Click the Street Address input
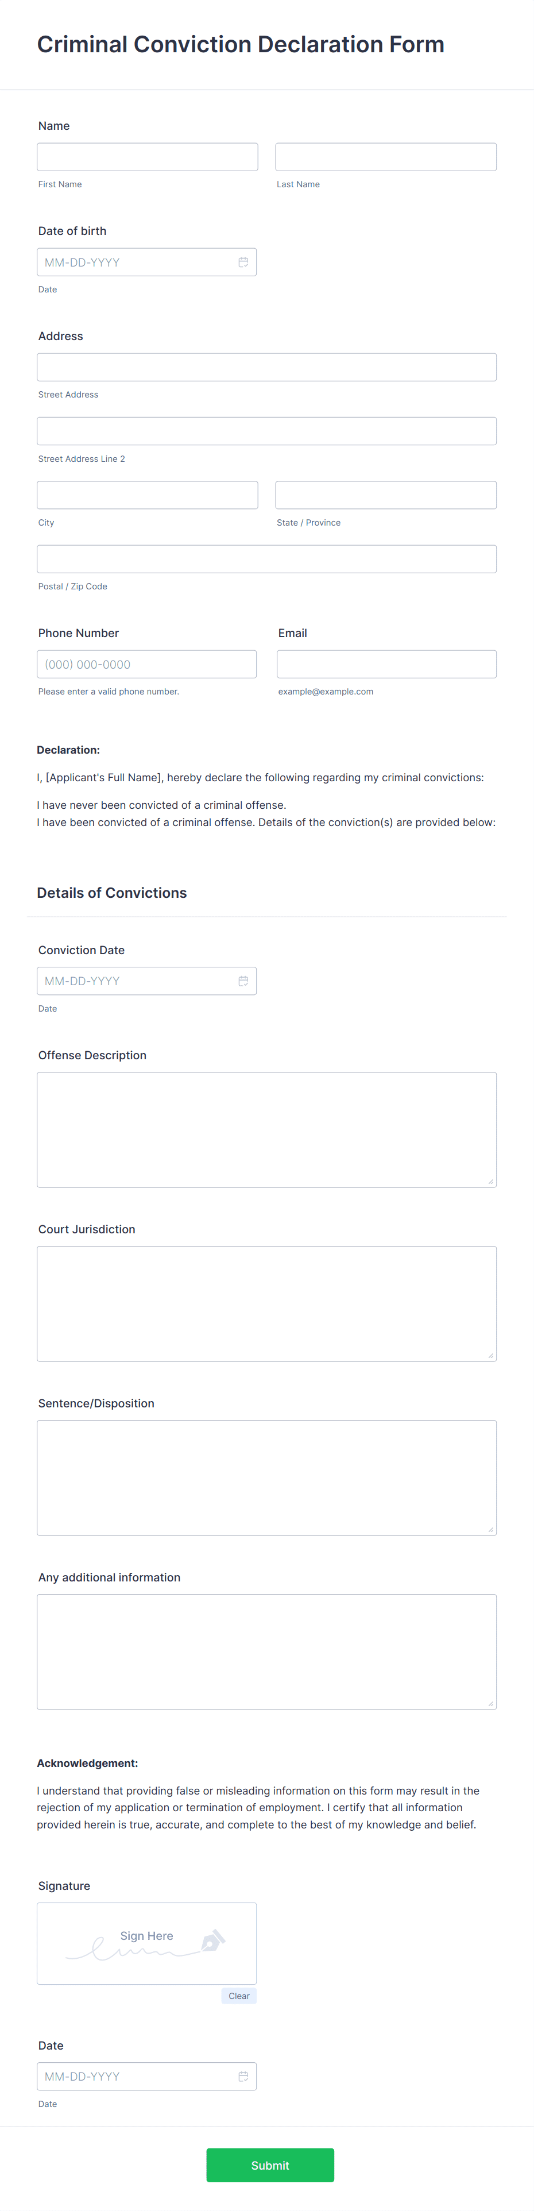The height and width of the screenshot is (2211, 534). [x=266, y=366]
